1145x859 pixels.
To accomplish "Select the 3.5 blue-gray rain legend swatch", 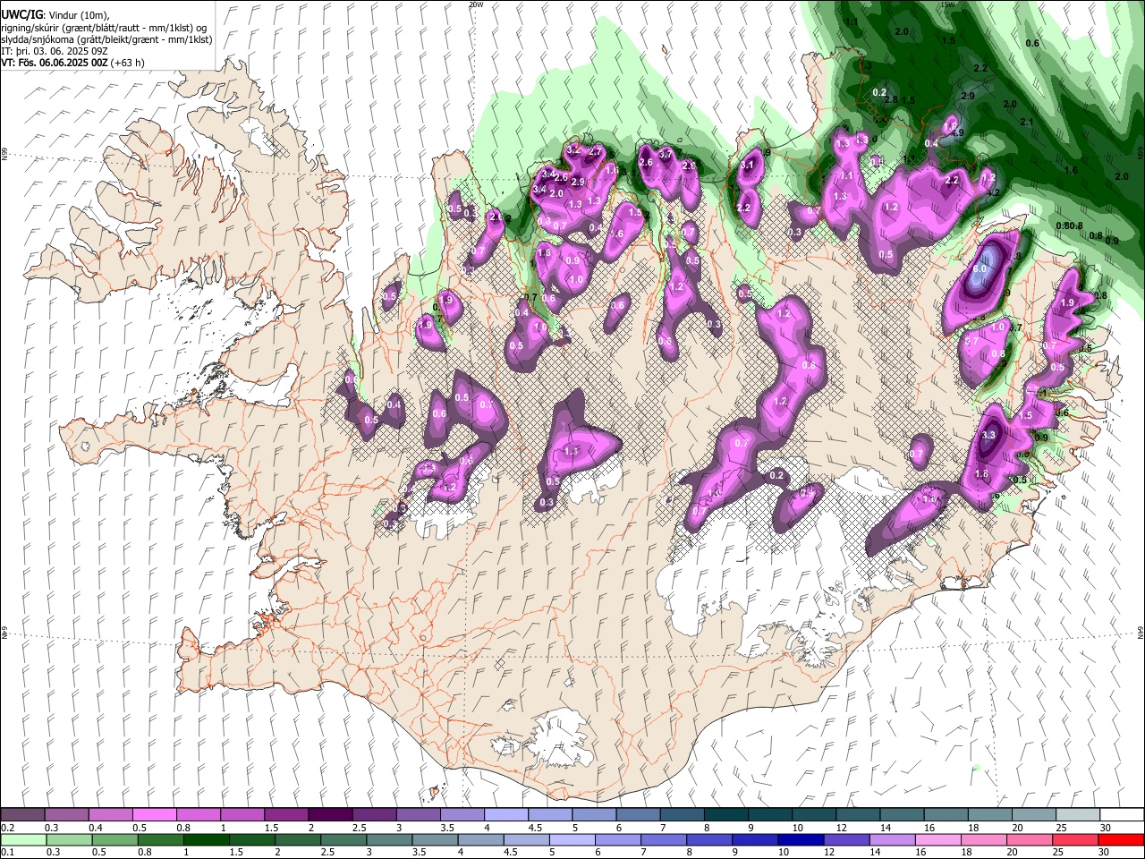I will point(434,839).
